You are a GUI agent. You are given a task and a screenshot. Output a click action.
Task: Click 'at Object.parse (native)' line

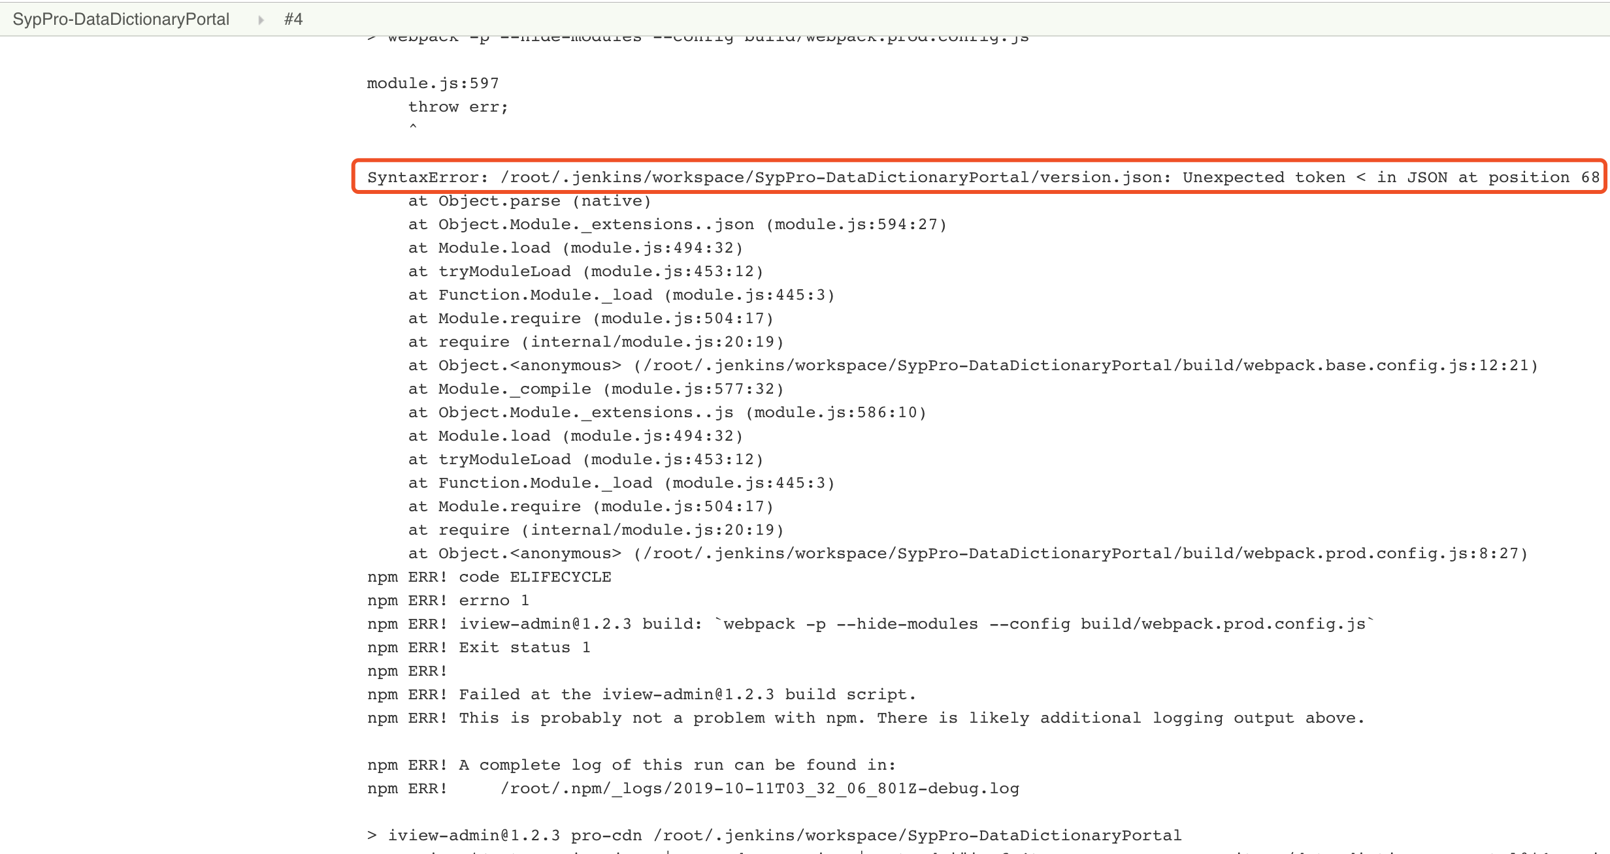pos(530,201)
